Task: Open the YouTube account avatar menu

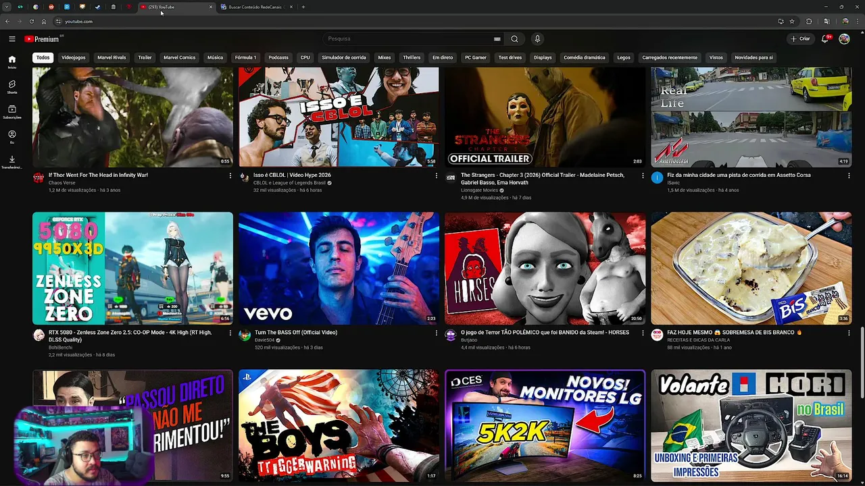Action: 844,39
